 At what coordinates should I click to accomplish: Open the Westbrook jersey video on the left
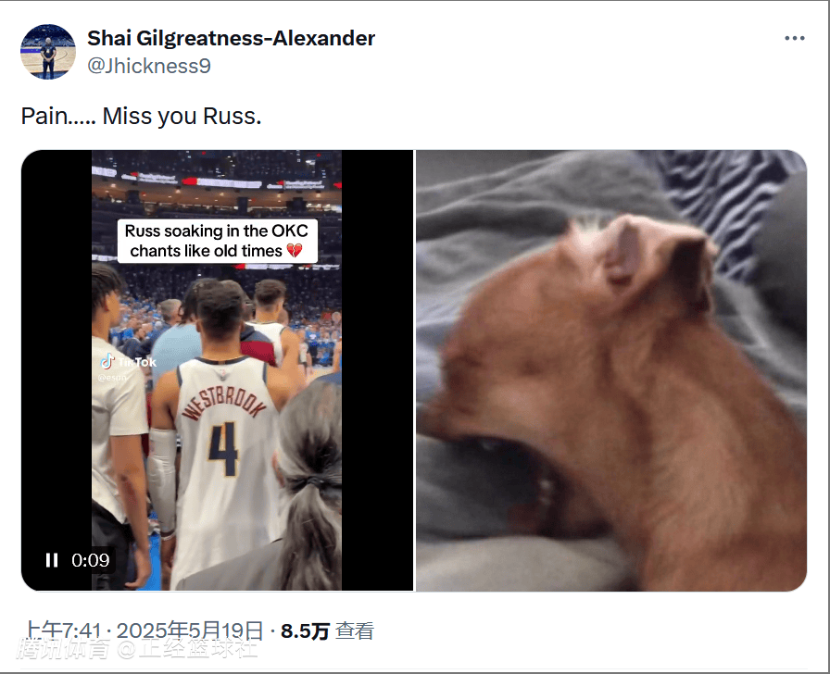coord(217,370)
